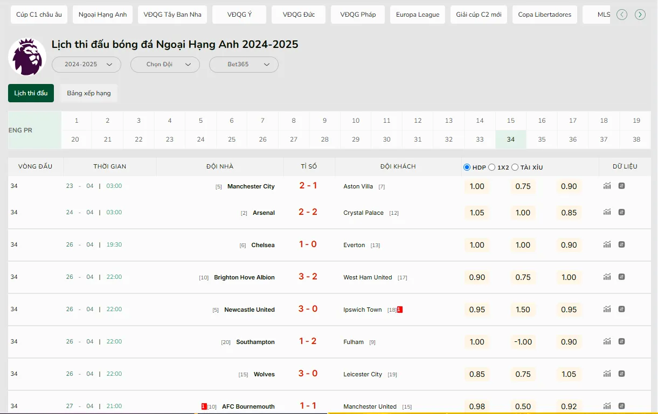The height and width of the screenshot is (414, 658).
Task: Expand the Chọn Đội team dropdown
Action: click(x=165, y=65)
